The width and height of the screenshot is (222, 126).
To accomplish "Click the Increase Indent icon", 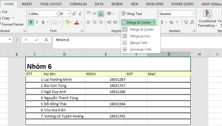I will pyautogui.click(x=115, y=22).
